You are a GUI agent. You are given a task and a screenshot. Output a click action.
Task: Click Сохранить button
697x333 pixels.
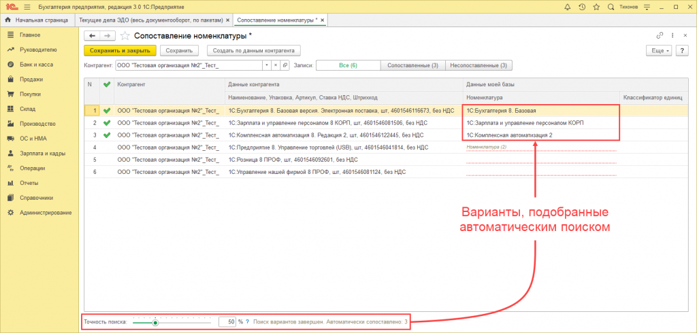pos(179,50)
